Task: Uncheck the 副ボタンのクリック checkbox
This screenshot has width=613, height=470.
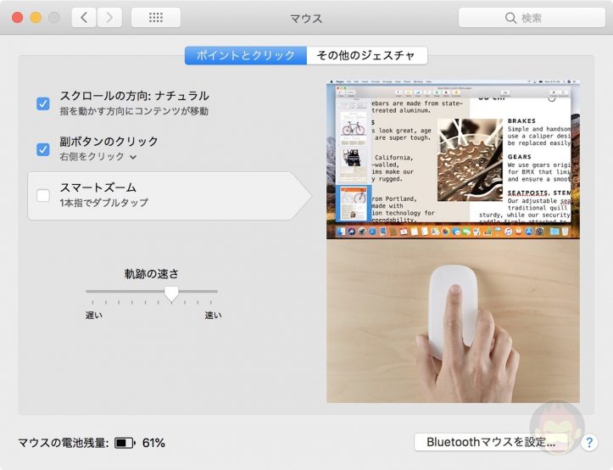Action: [43, 149]
